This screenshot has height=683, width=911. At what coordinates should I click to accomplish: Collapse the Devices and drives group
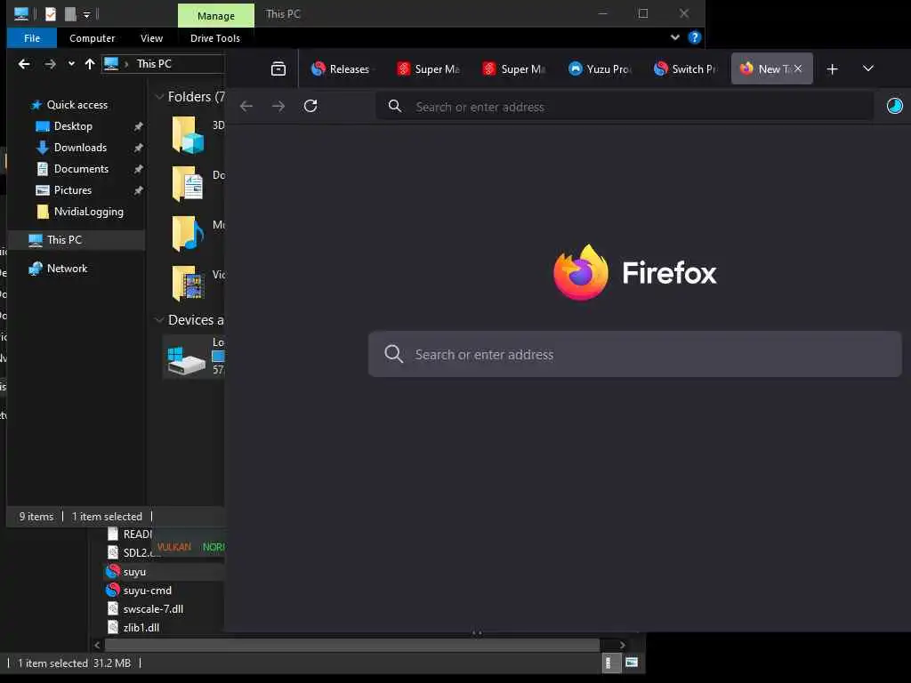(159, 320)
